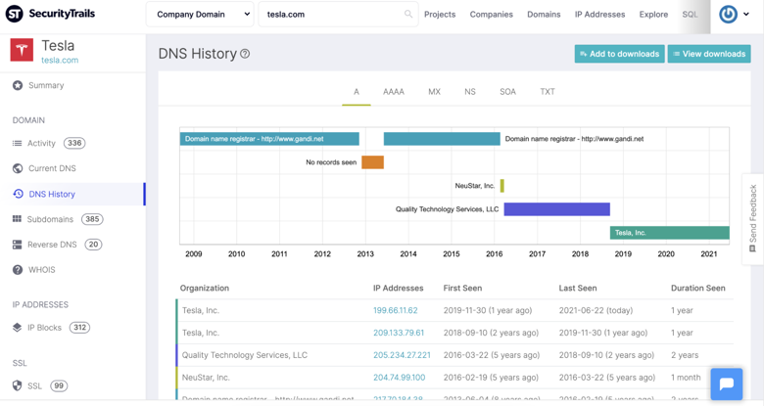Click the Duration Seen column header

(x=697, y=289)
